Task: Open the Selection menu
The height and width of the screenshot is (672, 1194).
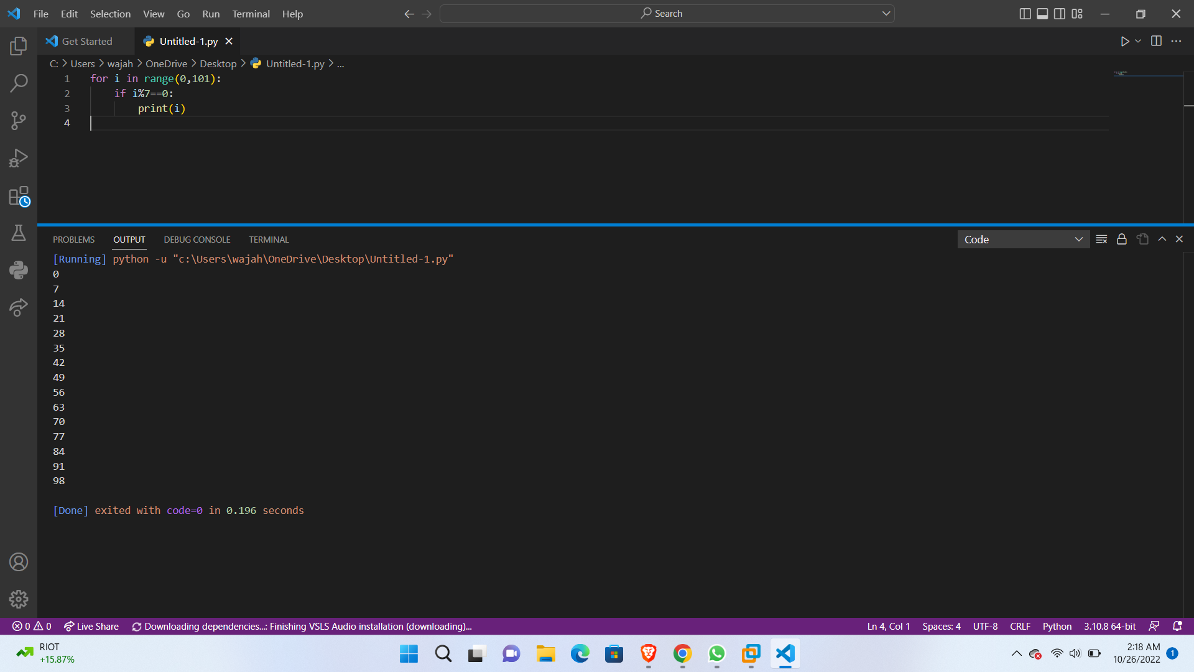Action: click(110, 14)
